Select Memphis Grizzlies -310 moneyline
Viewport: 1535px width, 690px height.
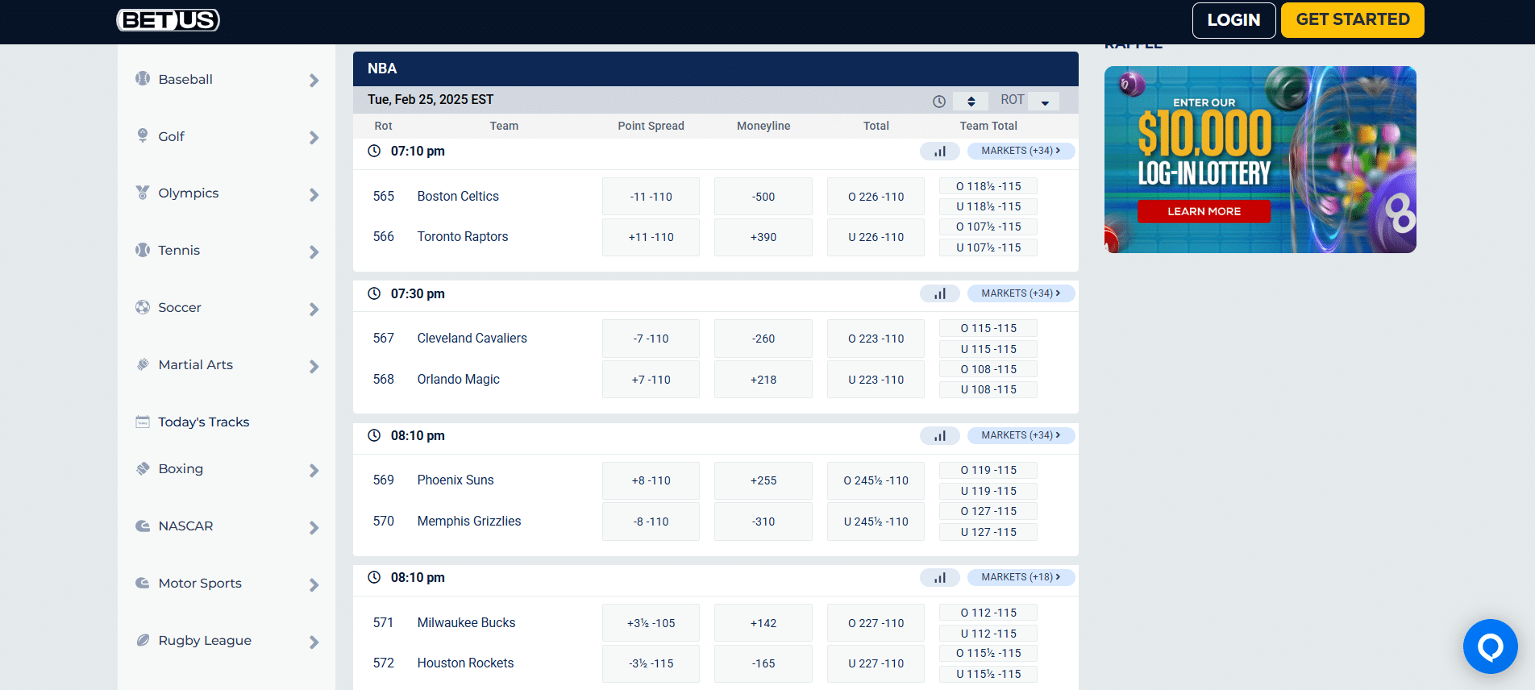click(x=763, y=522)
